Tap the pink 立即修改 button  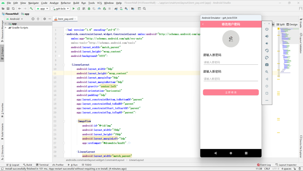point(231,92)
